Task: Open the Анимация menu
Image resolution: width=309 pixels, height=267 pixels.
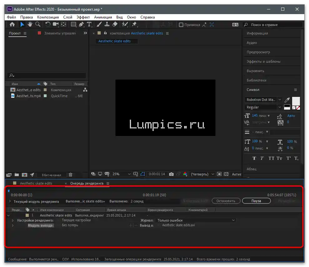Action: pyautogui.click(x=103, y=17)
